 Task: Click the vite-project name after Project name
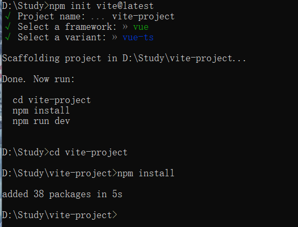144,17
